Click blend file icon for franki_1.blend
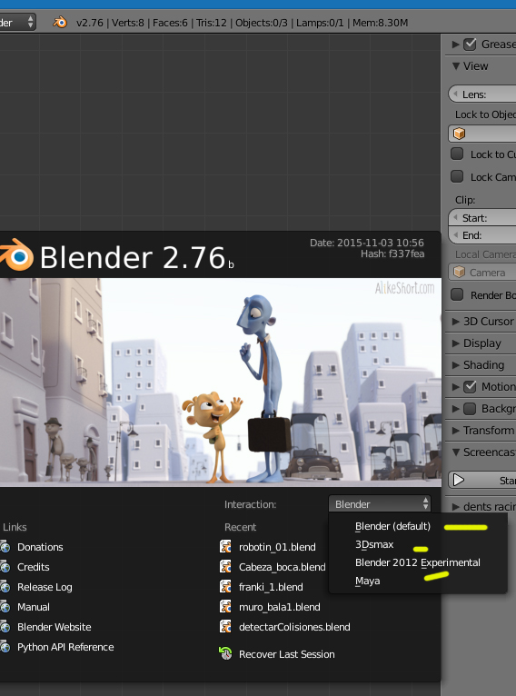Image resolution: width=516 pixels, height=696 pixels. click(225, 586)
